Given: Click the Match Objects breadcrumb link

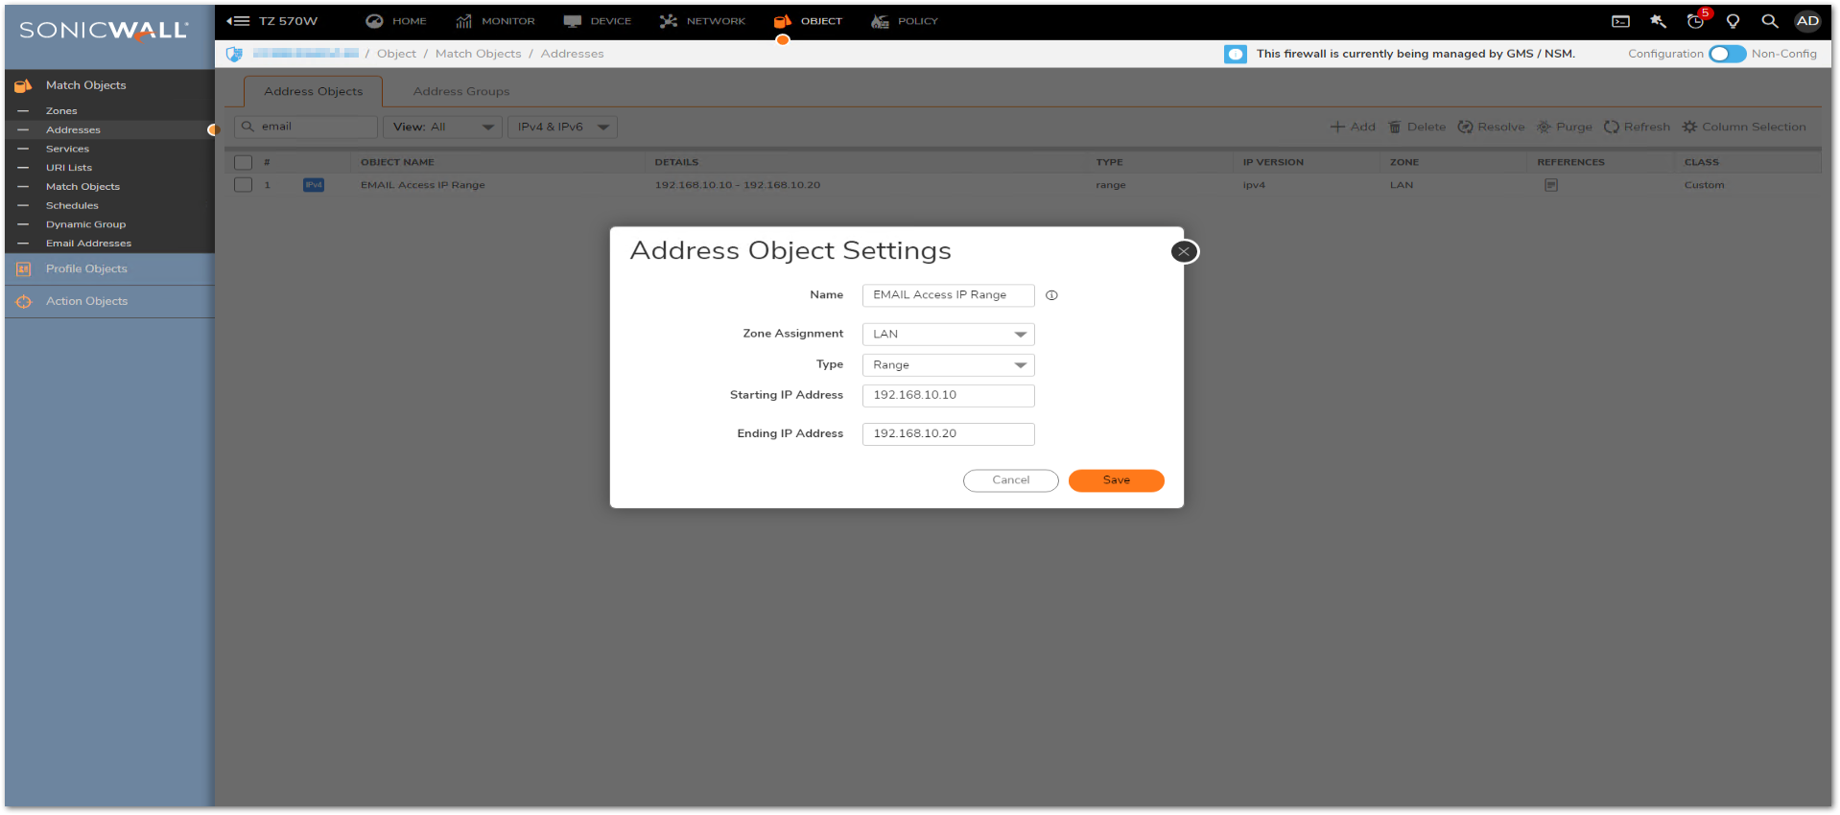Looking at the screenshot, I should click(x=478, y=54).
